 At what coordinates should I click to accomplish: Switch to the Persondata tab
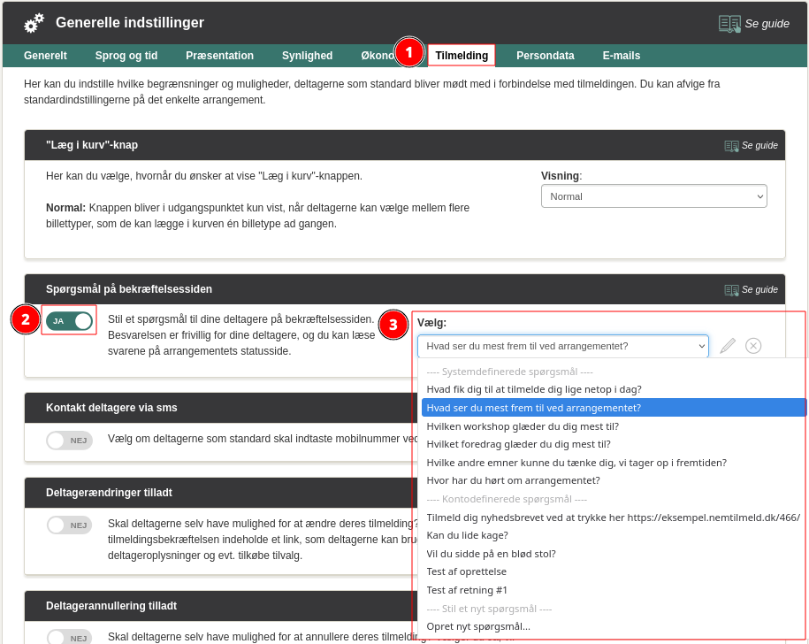(545, 56)
